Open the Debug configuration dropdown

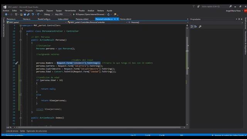click(x=52, y=15)
